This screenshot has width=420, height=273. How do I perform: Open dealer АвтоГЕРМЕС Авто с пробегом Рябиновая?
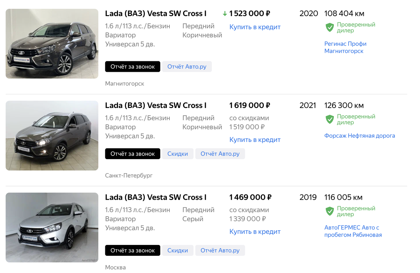click(x=353, y=231)
